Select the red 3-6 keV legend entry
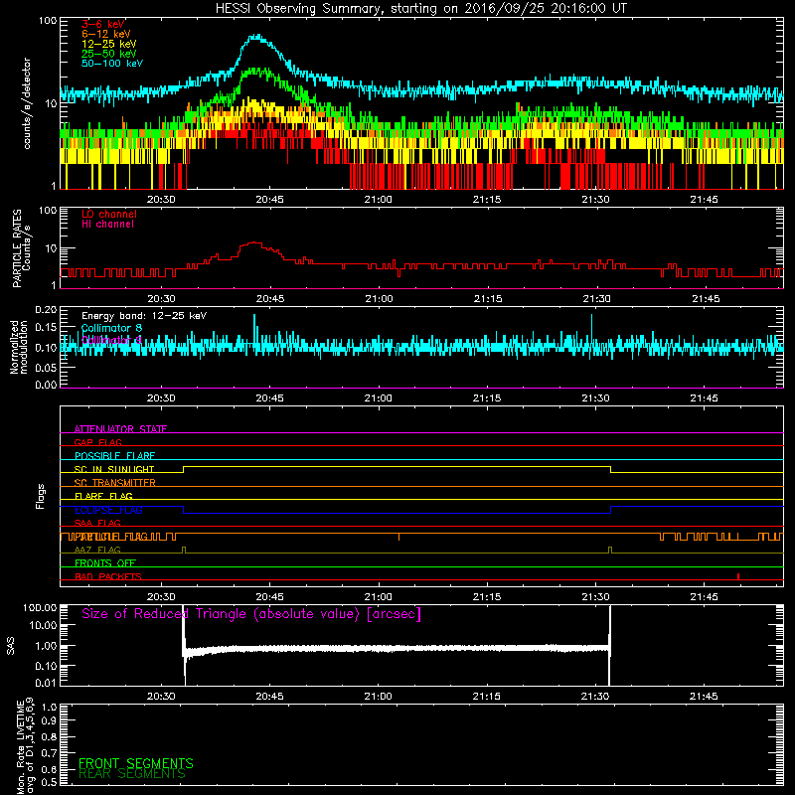This screenshot has height=795, width=795. tap(103, 24)
